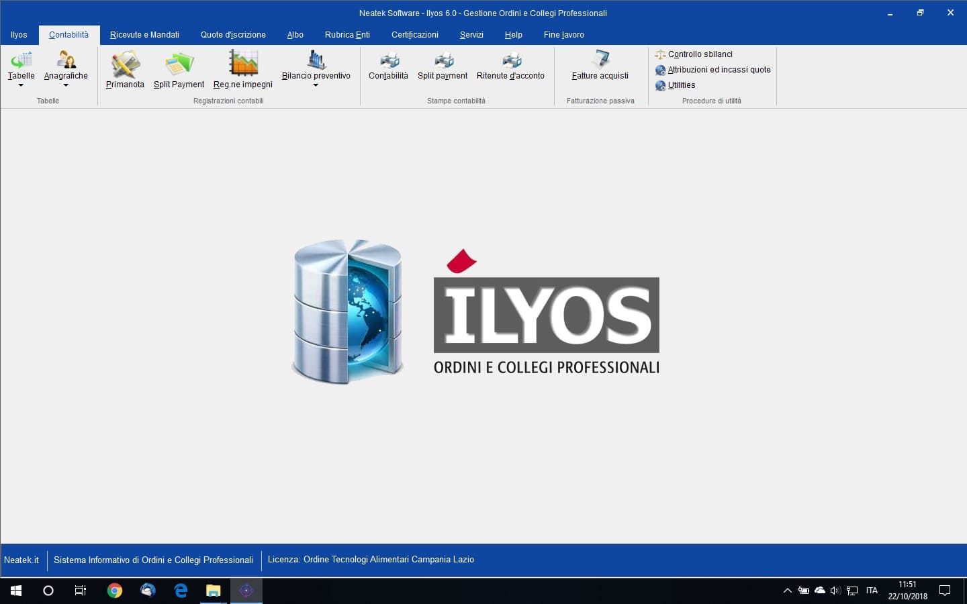
Task: Open Cortana search circle
Action: (48, 591)
